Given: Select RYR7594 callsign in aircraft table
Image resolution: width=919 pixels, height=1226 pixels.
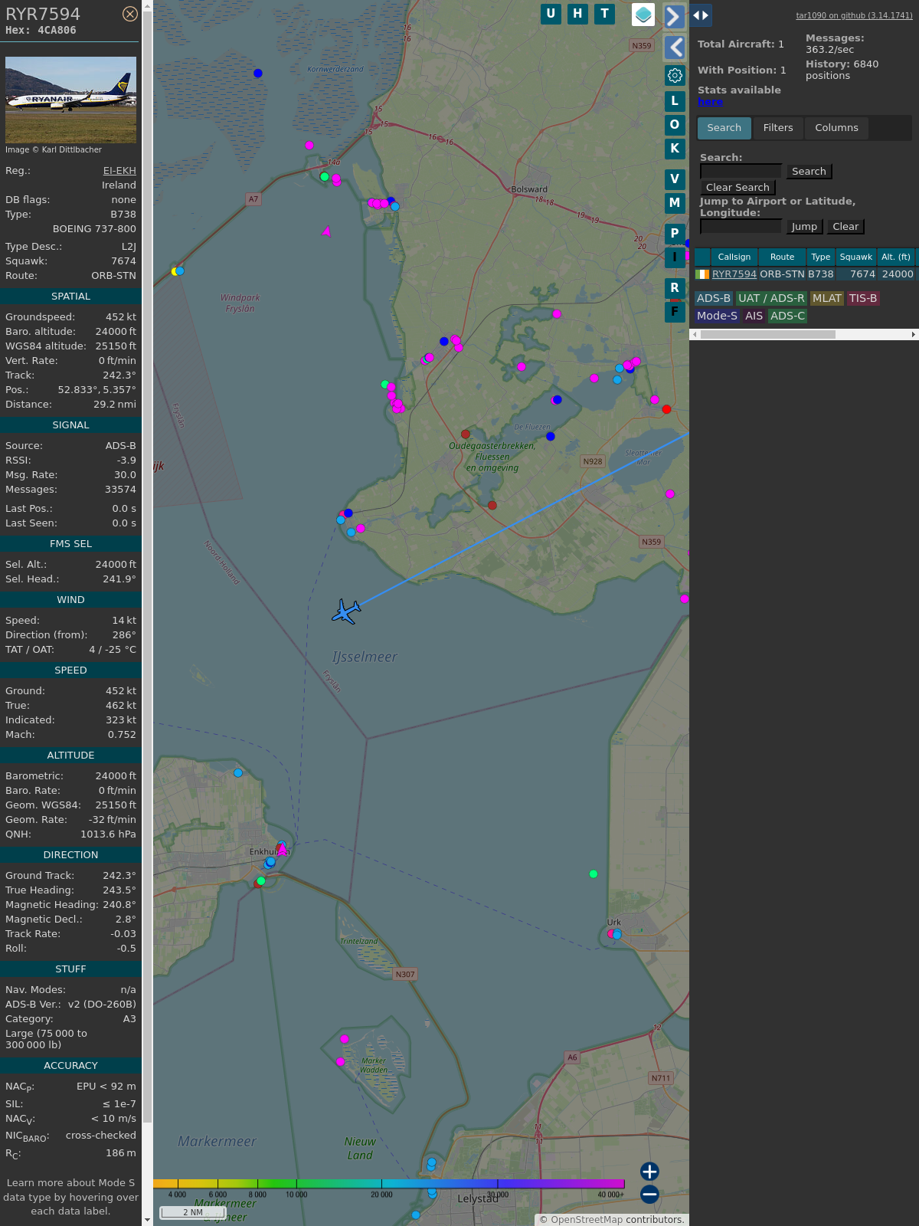Looking at the screenshot, I should 734,274.
